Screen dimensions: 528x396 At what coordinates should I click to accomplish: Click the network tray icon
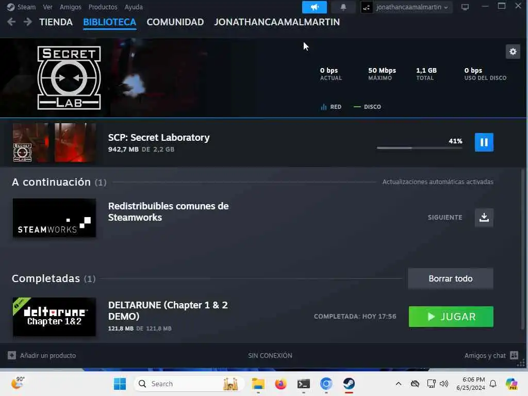(432, 384)
